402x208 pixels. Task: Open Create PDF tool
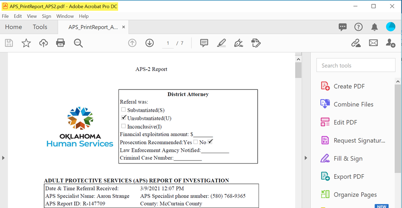click(343, 86)
